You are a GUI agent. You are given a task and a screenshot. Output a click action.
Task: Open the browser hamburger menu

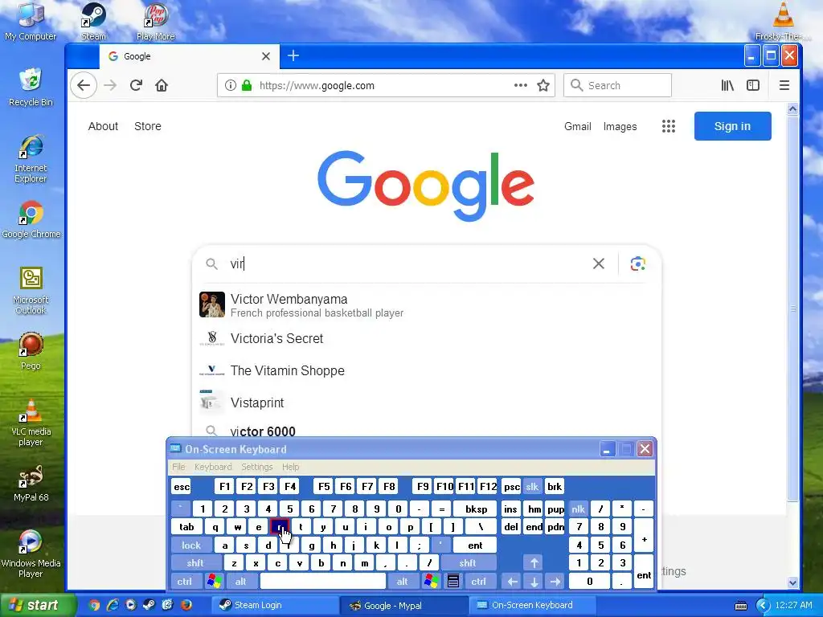click(x=784, y=85)
